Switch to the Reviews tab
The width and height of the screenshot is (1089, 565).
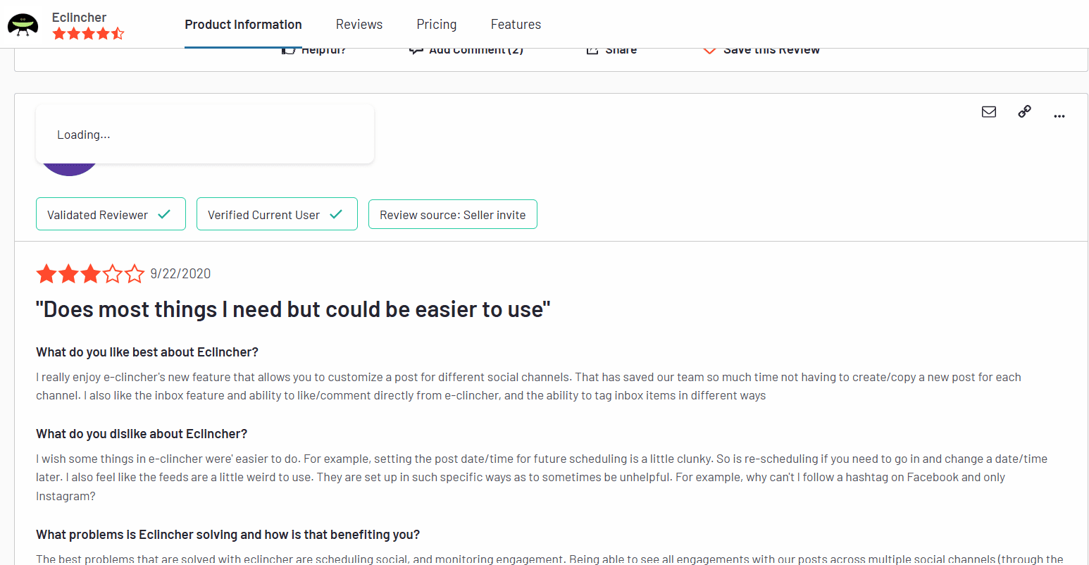click(359, 25)
